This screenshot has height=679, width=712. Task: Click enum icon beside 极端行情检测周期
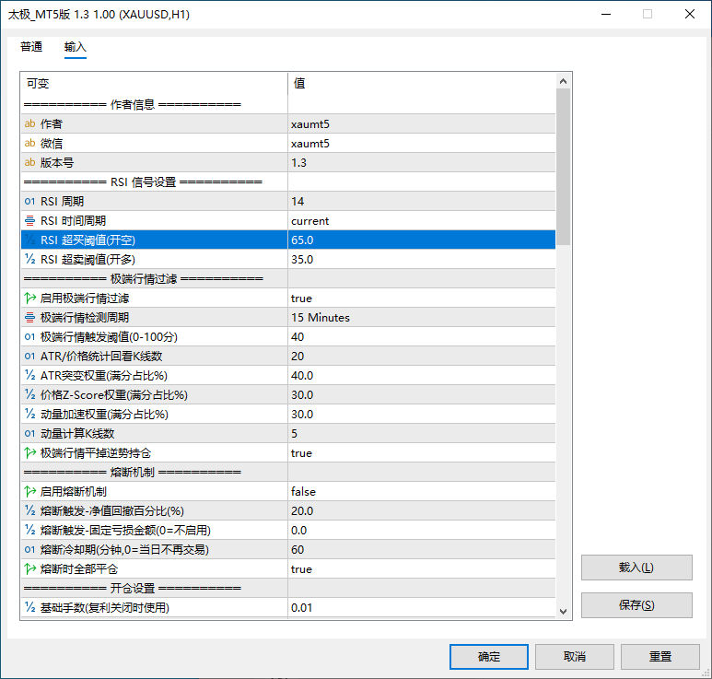pos(30,318)
